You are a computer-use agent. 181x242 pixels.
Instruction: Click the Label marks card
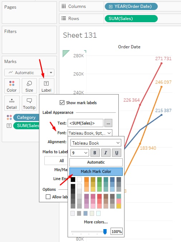47,86
